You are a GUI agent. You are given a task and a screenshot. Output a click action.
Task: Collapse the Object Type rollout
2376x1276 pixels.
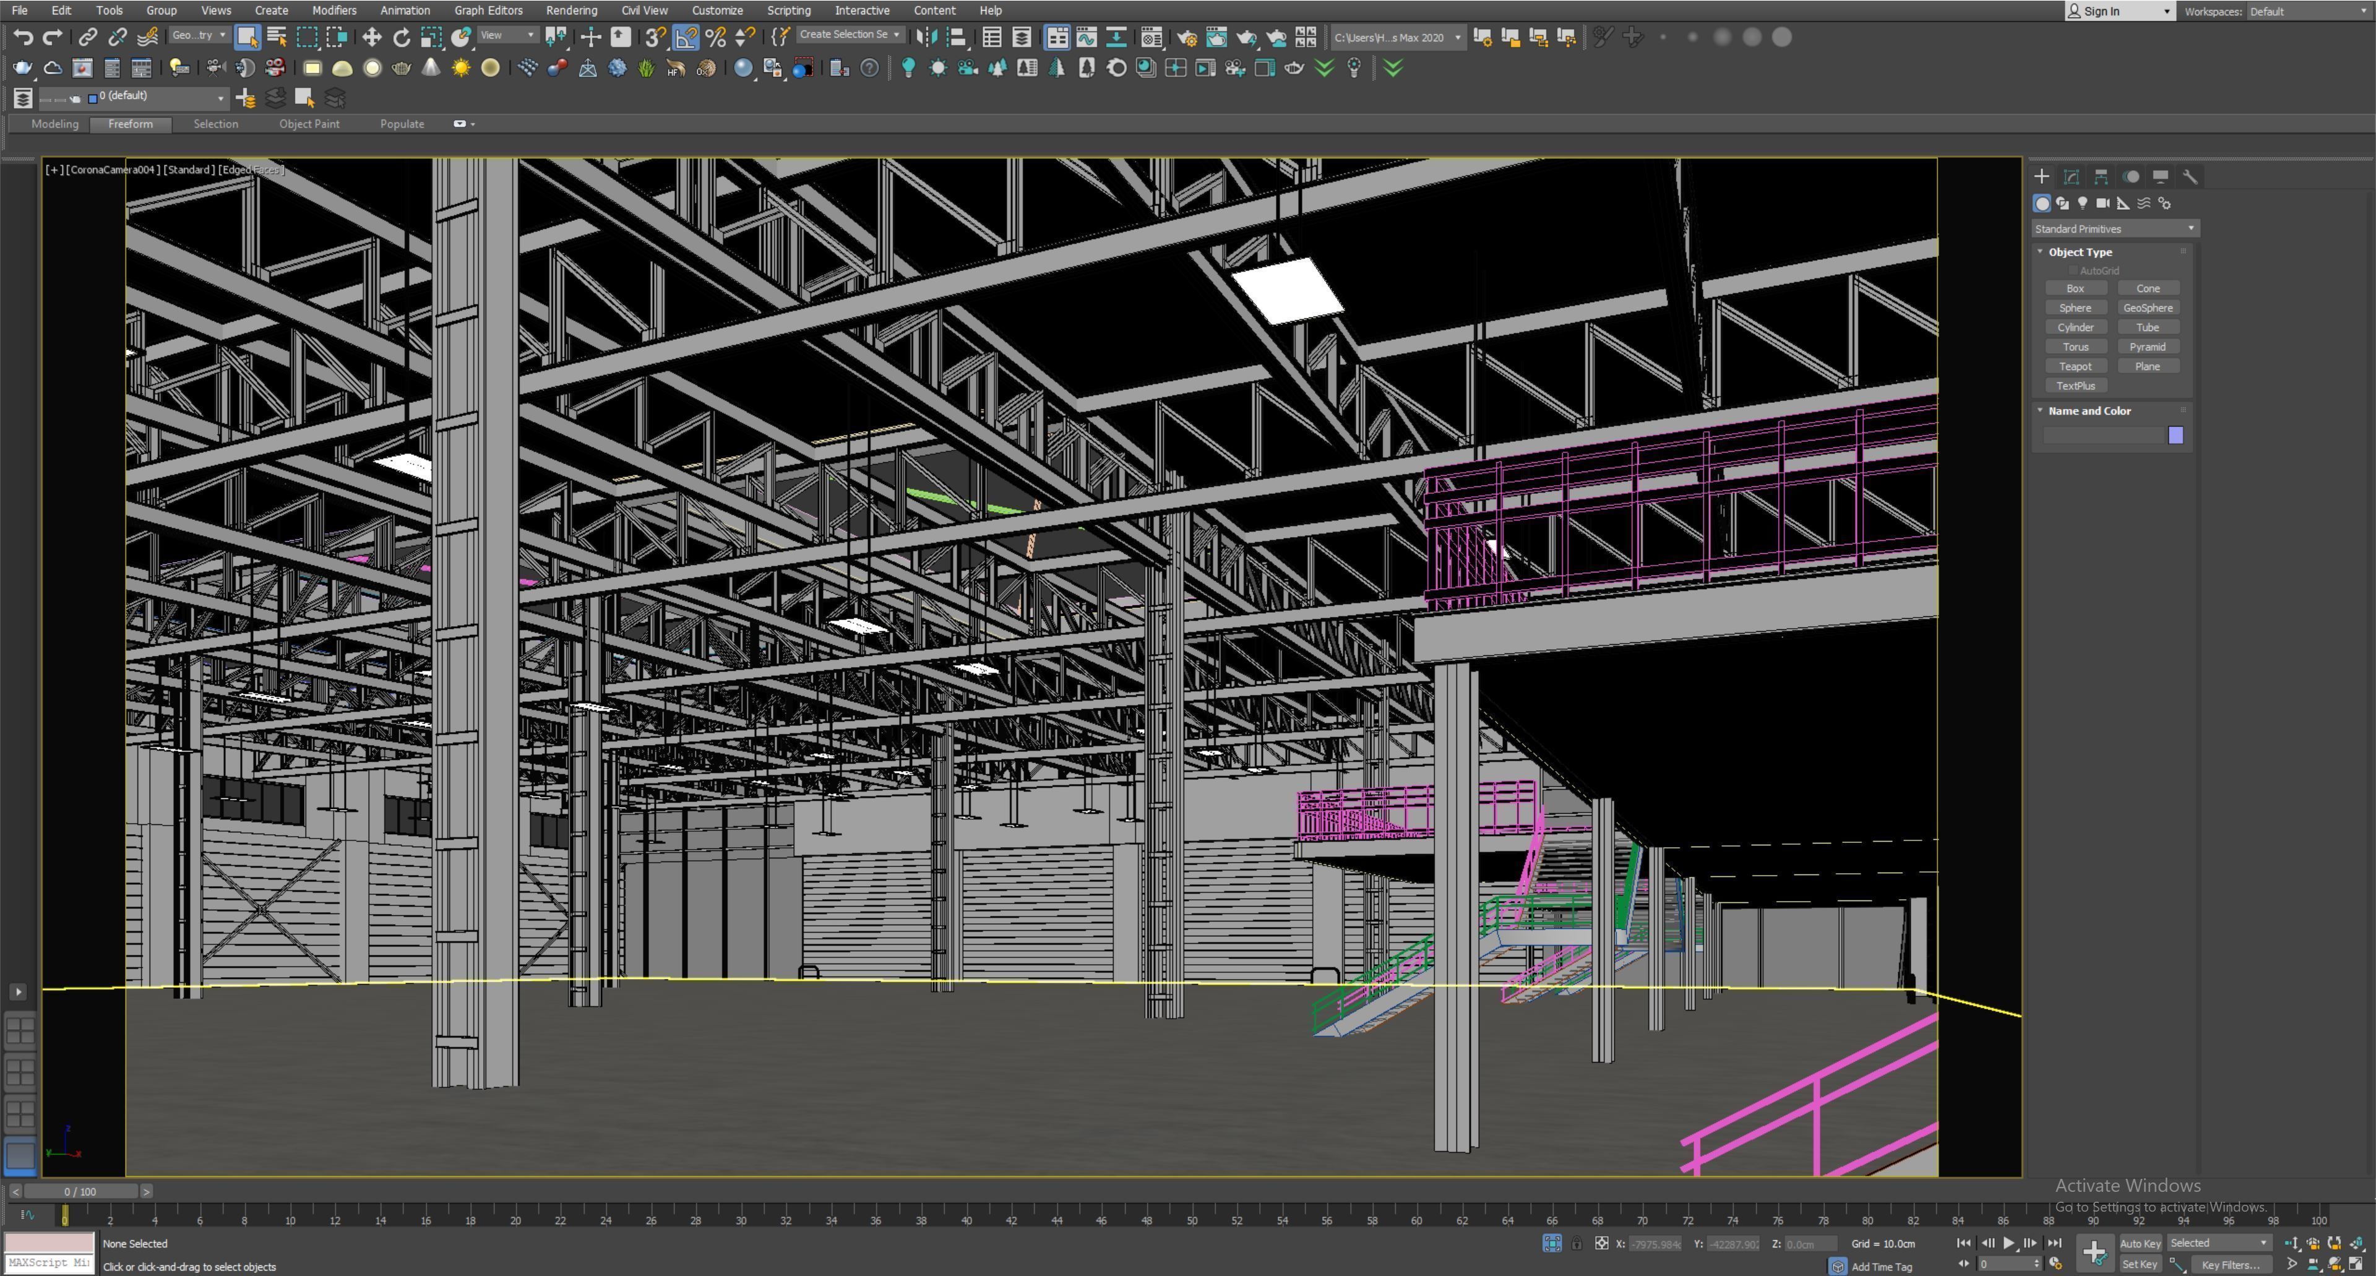coord(2039,252)
